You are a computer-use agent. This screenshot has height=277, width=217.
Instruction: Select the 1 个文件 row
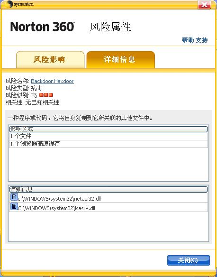tap(108, 136)
